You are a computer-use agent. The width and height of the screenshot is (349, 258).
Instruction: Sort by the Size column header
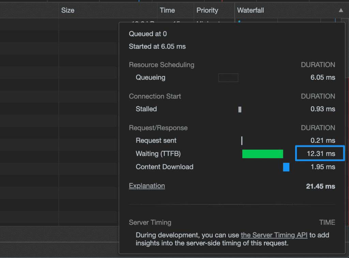[68, 11]
